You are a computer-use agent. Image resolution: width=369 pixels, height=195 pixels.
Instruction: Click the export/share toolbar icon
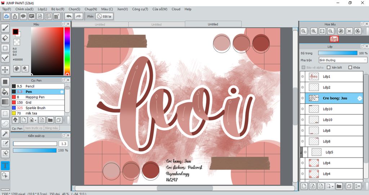coord(15,17)
